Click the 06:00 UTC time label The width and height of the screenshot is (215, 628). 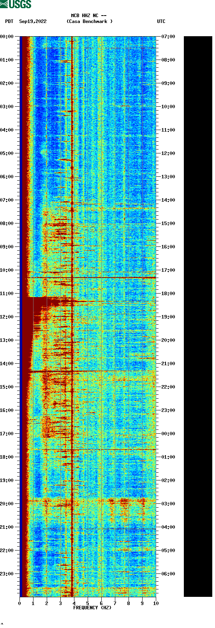point(168,574)
